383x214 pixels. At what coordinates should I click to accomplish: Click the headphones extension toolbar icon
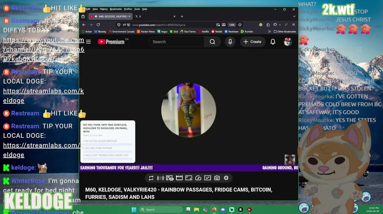(275, 25)
